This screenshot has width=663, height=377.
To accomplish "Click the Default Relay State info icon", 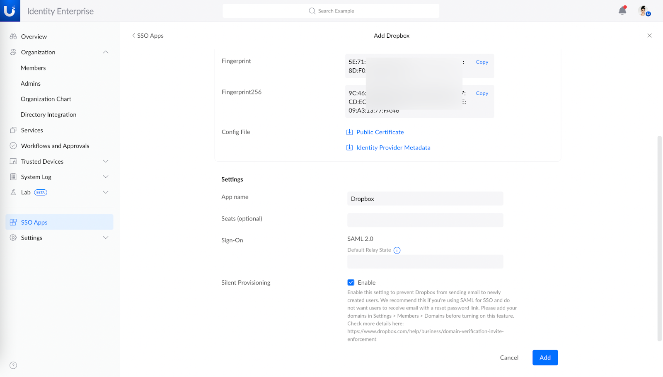I will coord(397,250).
